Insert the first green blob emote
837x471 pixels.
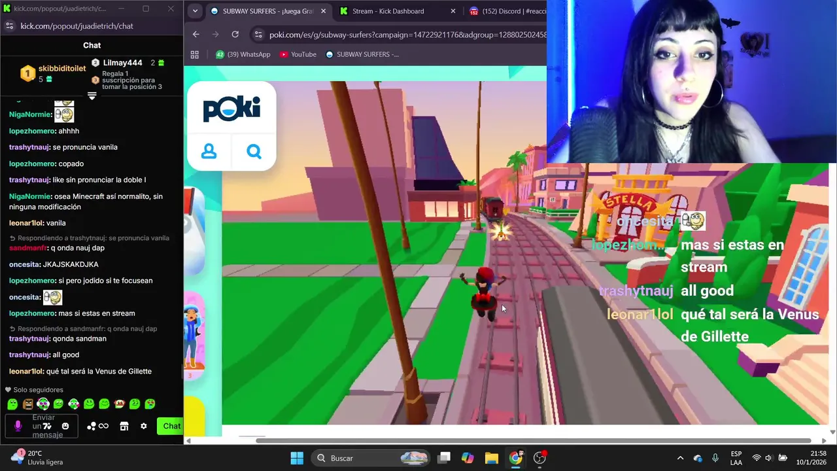pos(12,404)
